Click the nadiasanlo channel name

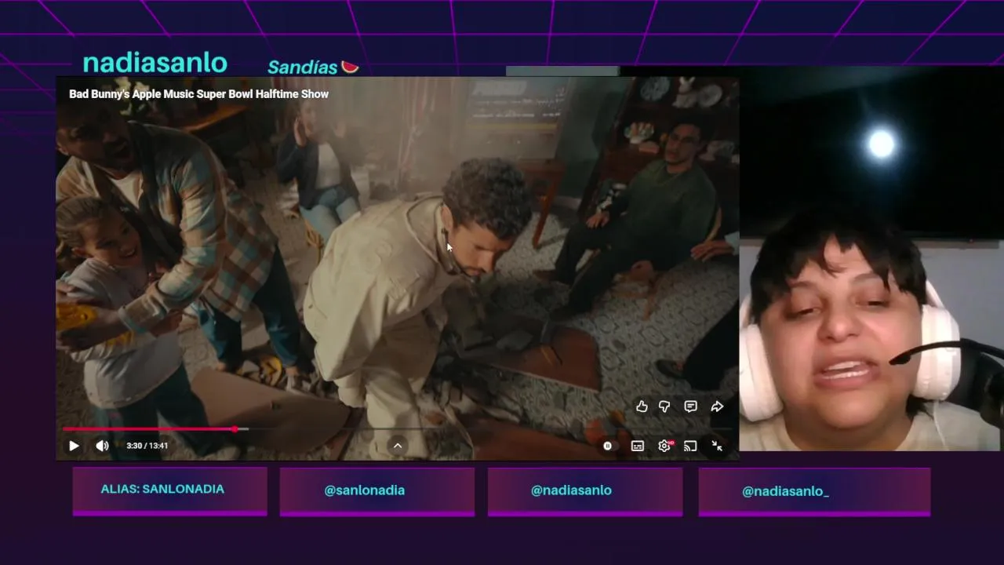click(x=155, y=63)
